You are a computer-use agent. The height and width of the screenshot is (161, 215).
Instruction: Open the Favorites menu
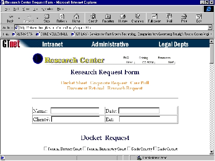point(47,9)
